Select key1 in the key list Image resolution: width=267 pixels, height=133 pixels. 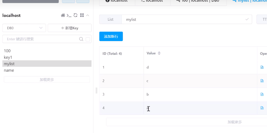pyautogui.click(x=47, y=57)
